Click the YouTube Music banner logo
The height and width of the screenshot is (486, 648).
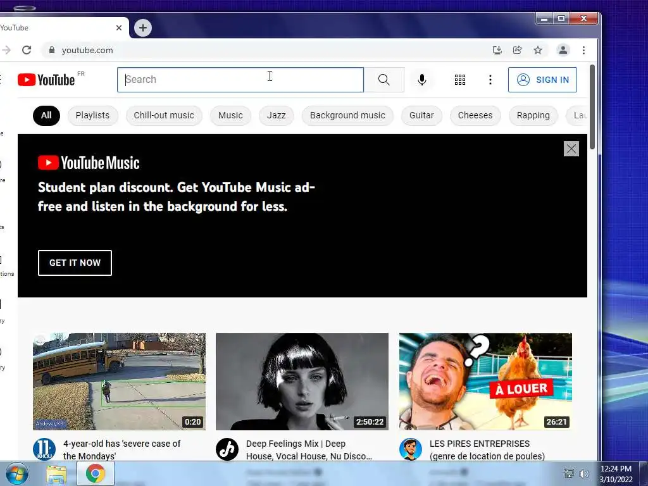89,163
